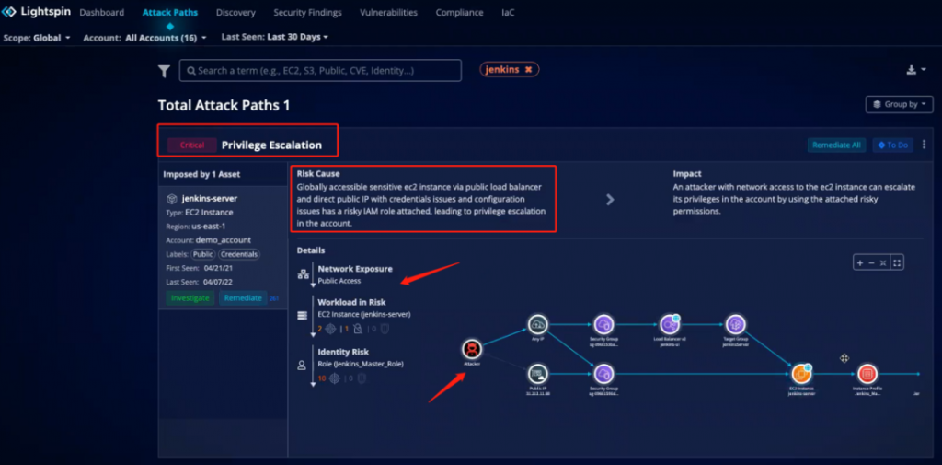Open the Last Seen: Last 30 Days dropdown
This screenshot has height=465, width=942.
point(275,37)
